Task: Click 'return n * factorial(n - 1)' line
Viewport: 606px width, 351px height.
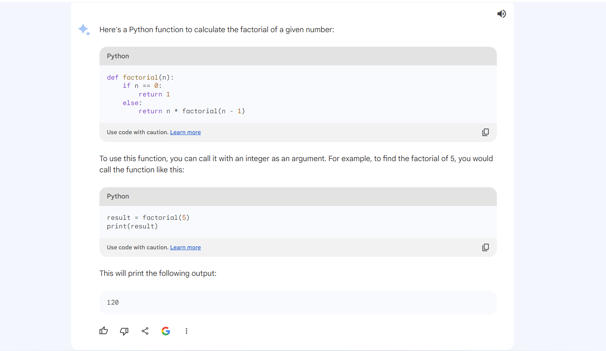Action: point(192,111)
